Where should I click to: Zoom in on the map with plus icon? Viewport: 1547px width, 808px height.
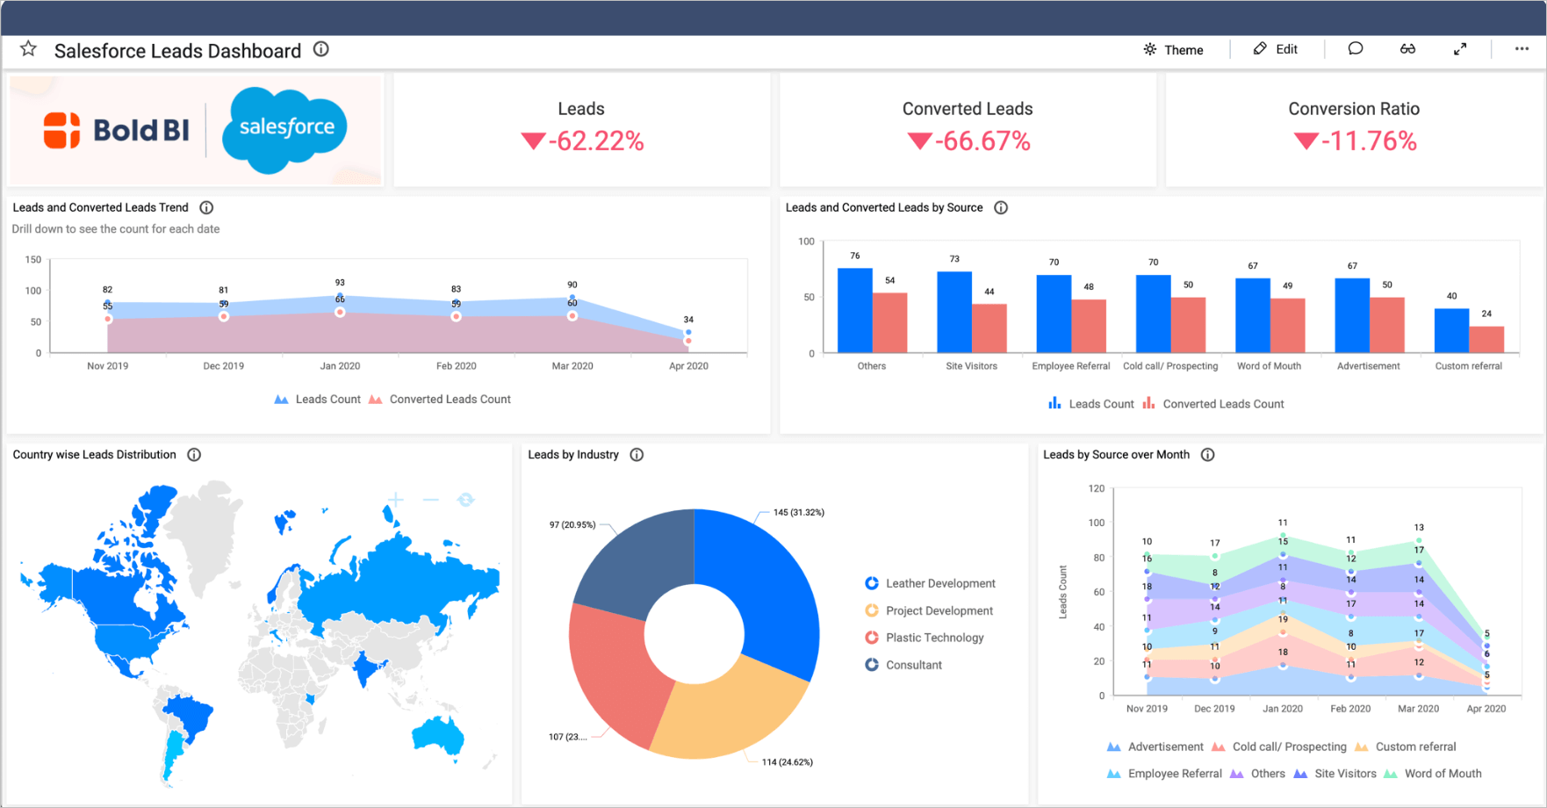(396, 500)
